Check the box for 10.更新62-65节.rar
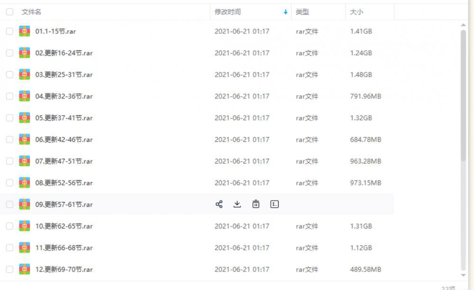 point(9,226)
